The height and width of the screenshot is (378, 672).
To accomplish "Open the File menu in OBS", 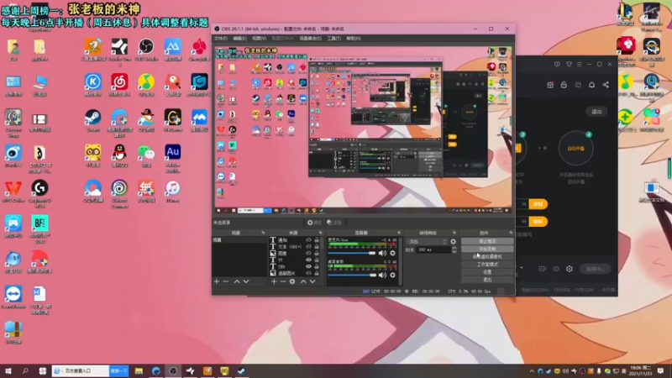I will [x=221, y=39].
